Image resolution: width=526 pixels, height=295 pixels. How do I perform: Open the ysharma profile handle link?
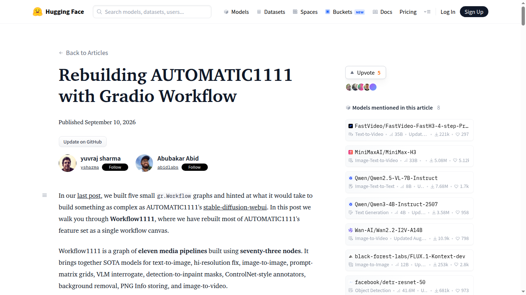click(x=90, y=167)
